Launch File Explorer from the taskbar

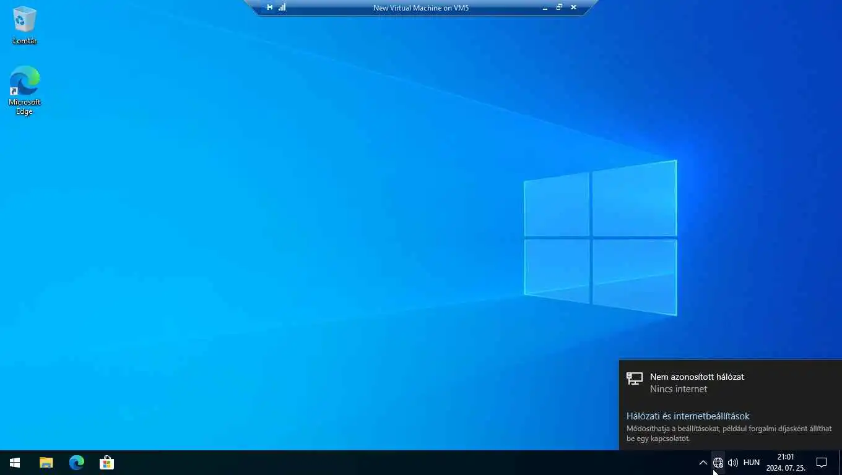(46, 463)
